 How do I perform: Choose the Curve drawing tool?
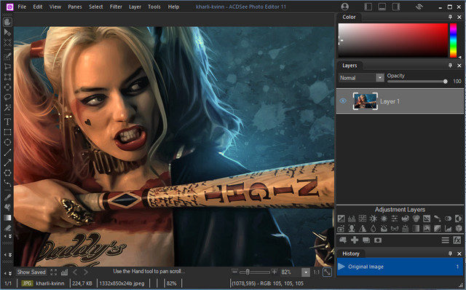pyautogui.click(x=7, y=183)
